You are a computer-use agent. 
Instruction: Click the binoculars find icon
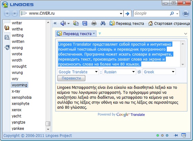103,23
